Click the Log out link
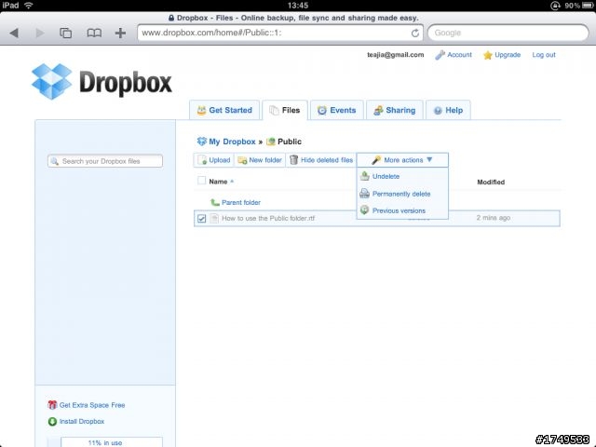The height and width of the screenshot is (447, 596). pyautogui.click(x=544, y=55)
